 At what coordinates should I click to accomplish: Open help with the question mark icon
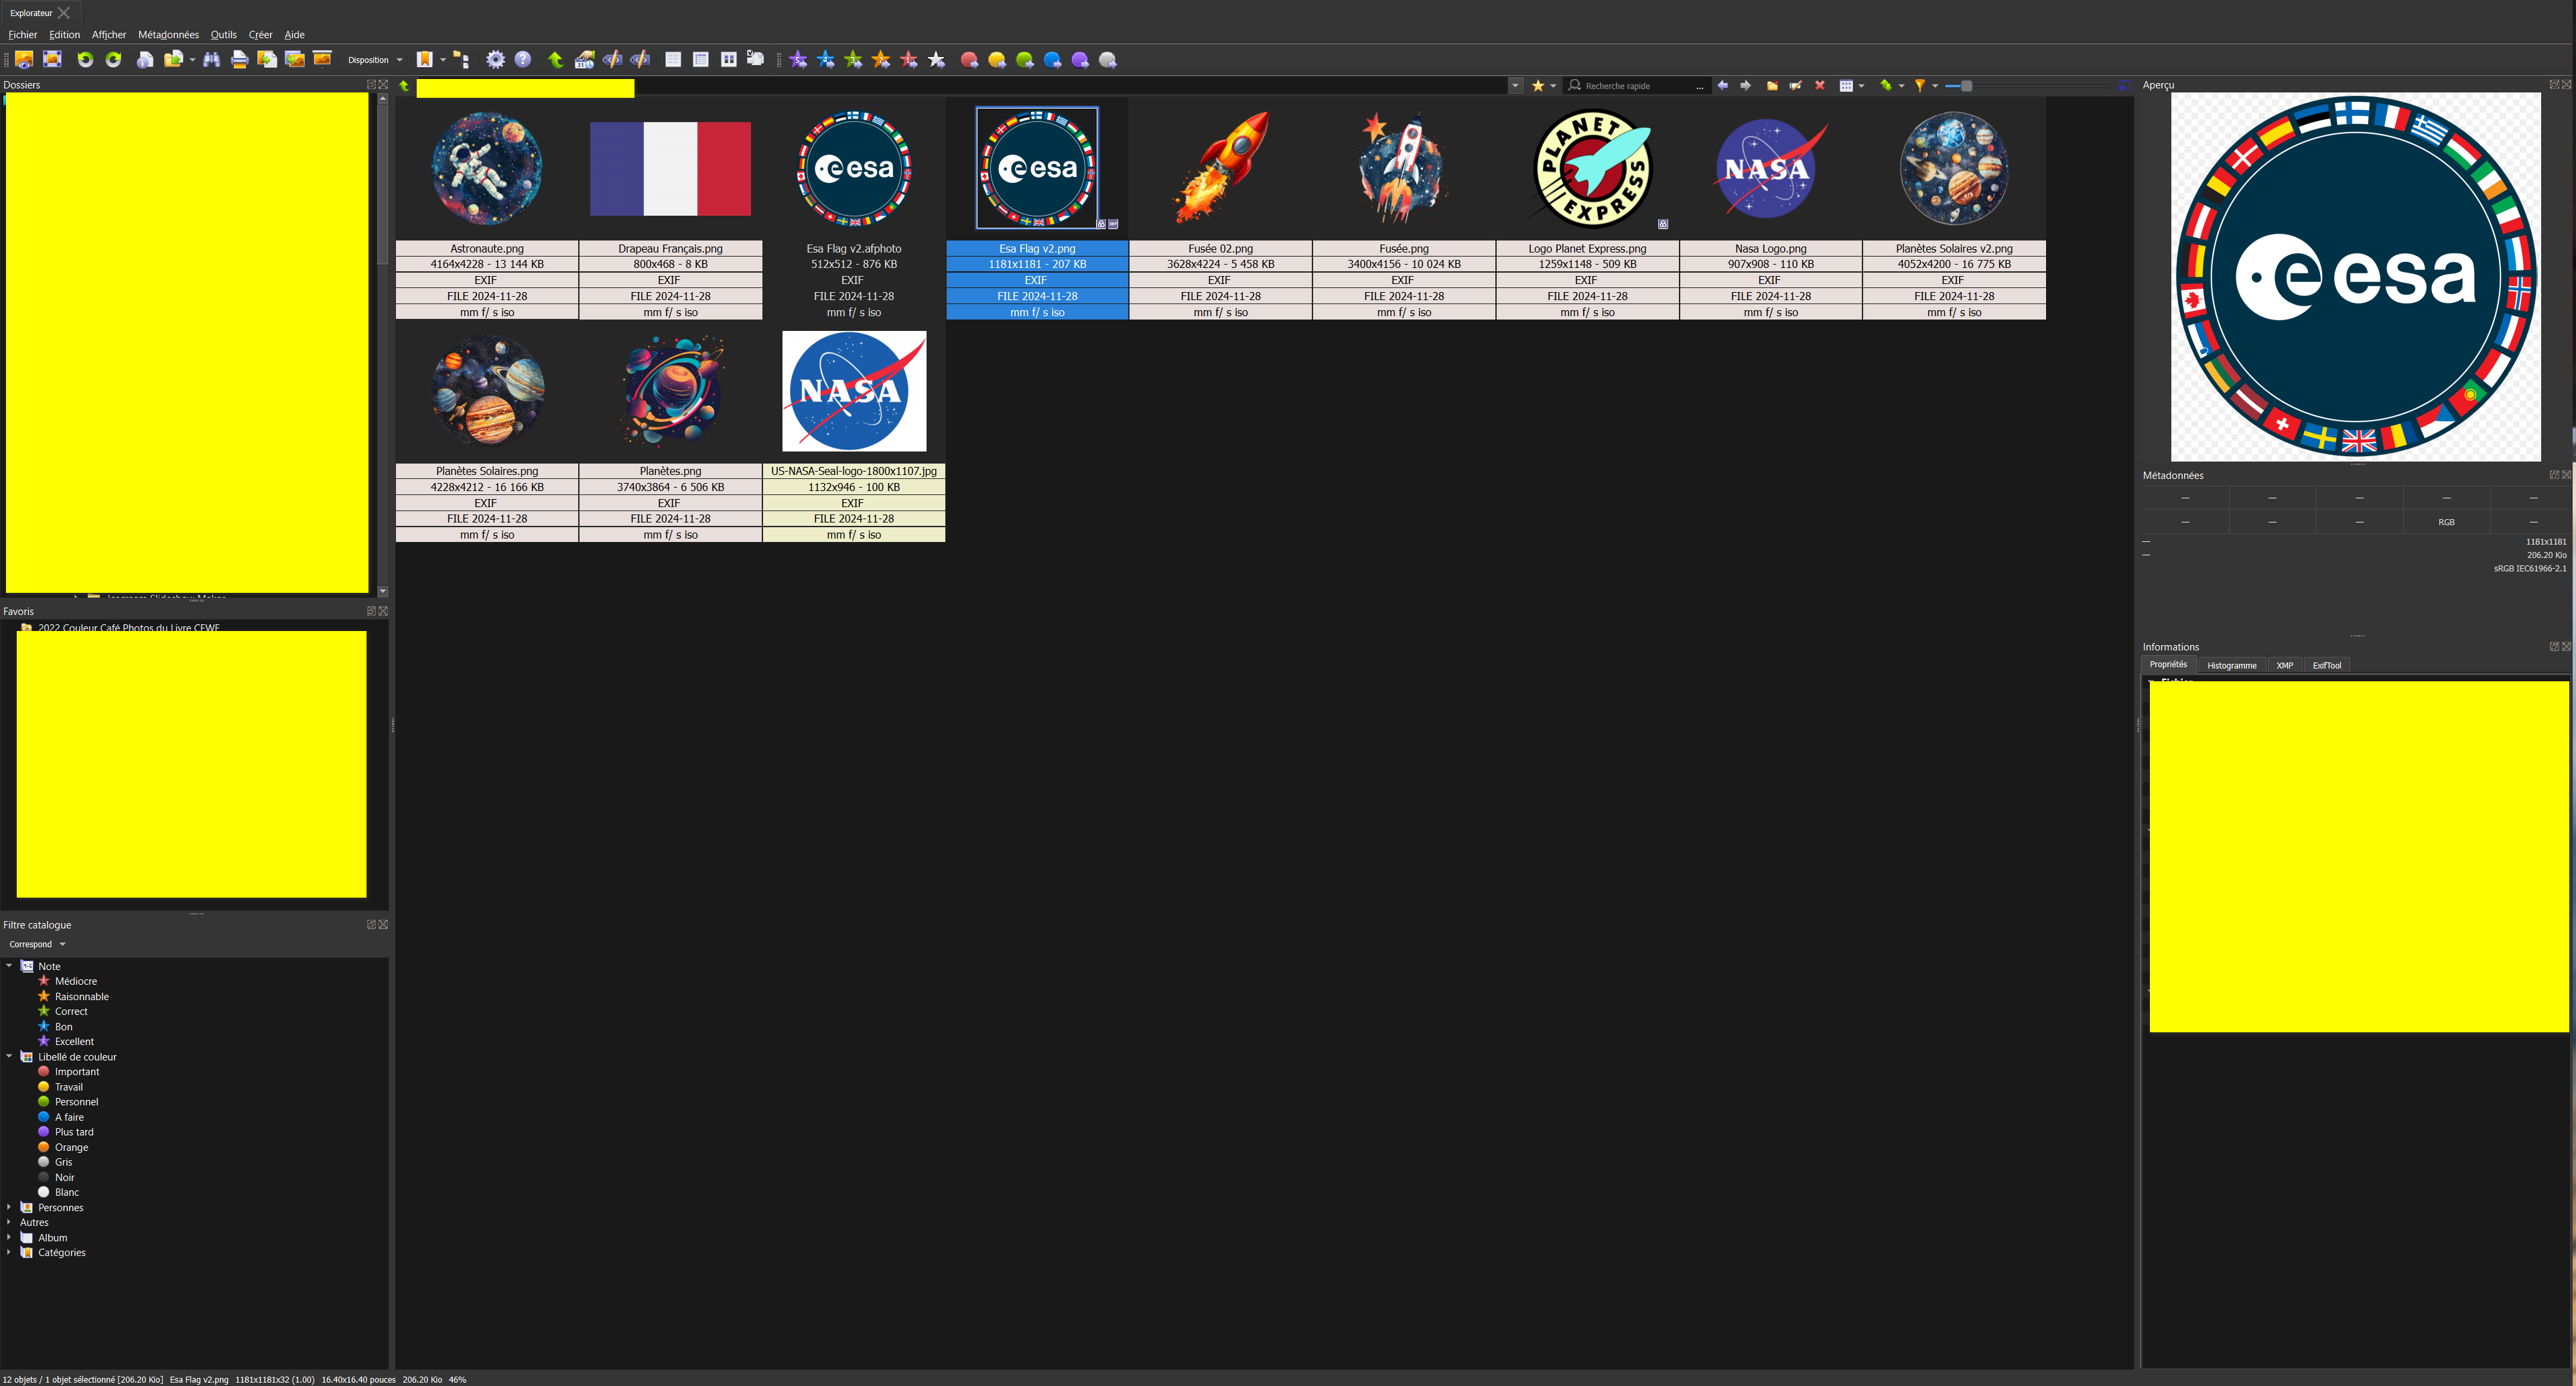click(523, 60)
